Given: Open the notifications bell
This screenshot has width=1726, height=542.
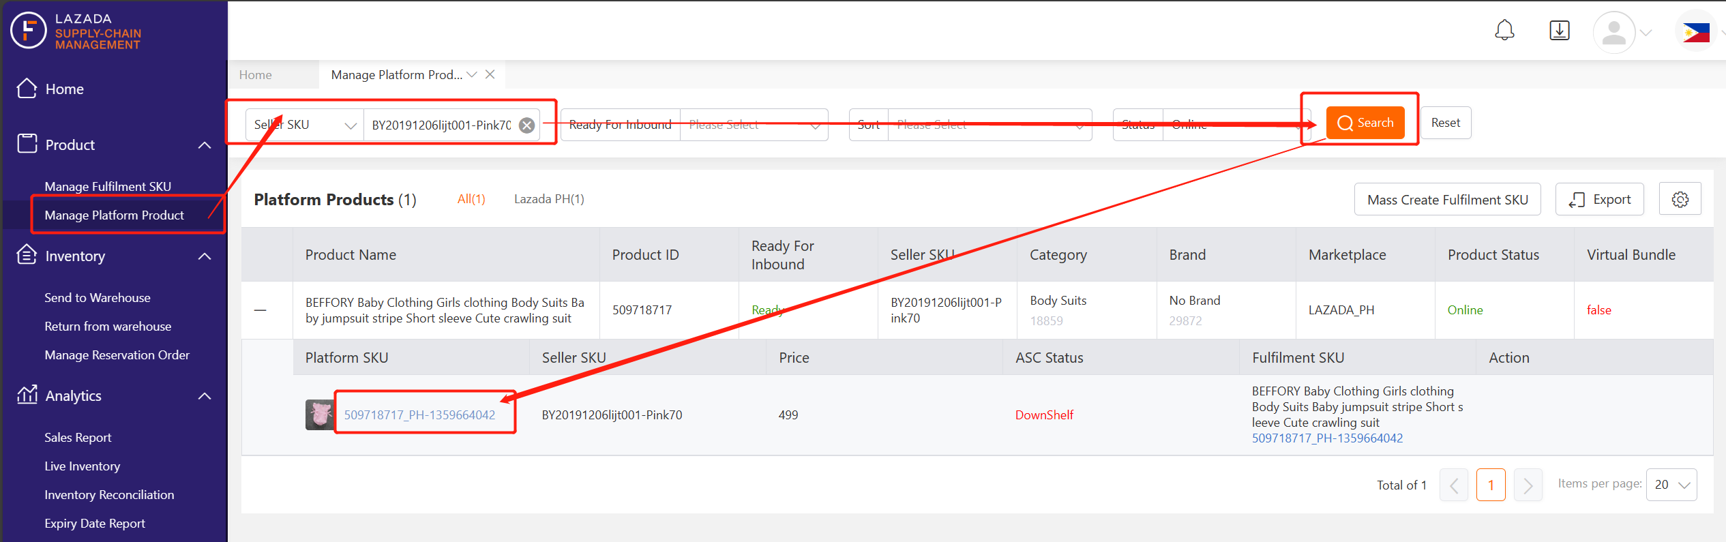Looking at the screenshot, I should (1504, 31).
